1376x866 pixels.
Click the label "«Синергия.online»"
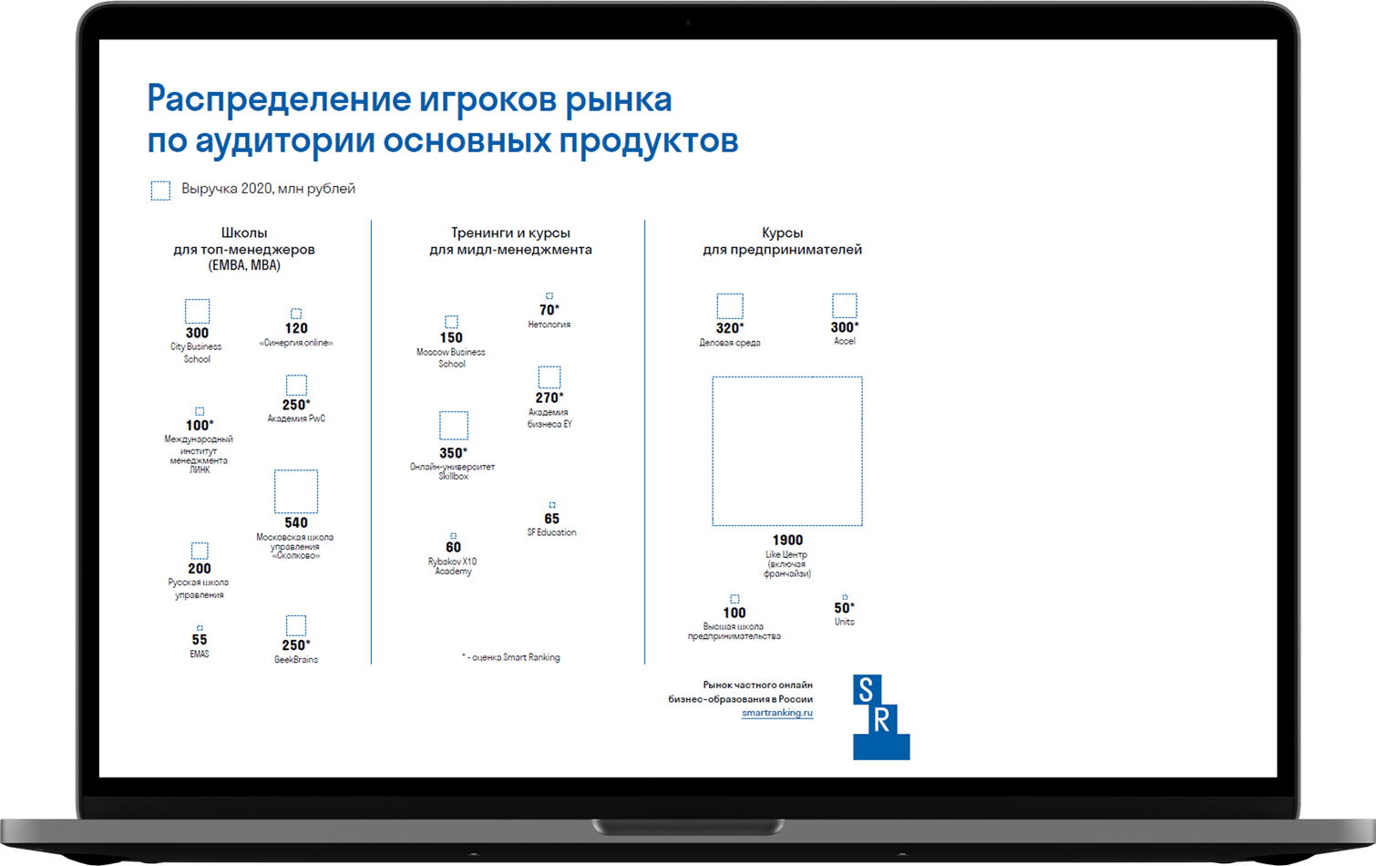pos(296,343)
